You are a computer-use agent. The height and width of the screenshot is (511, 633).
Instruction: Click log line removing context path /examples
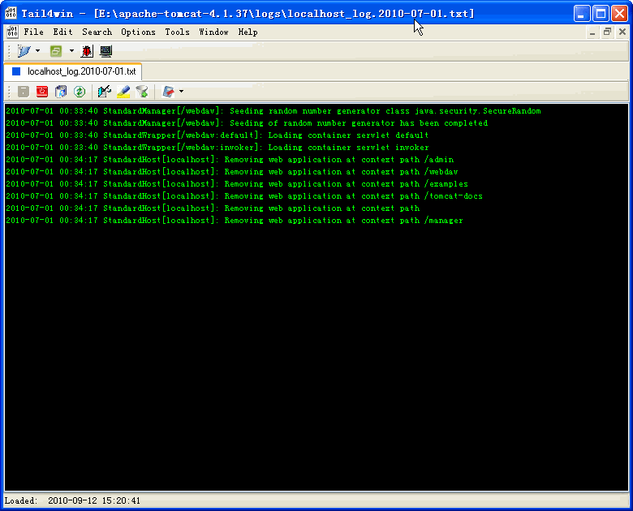pyautogui.click(x=237, y=183)
